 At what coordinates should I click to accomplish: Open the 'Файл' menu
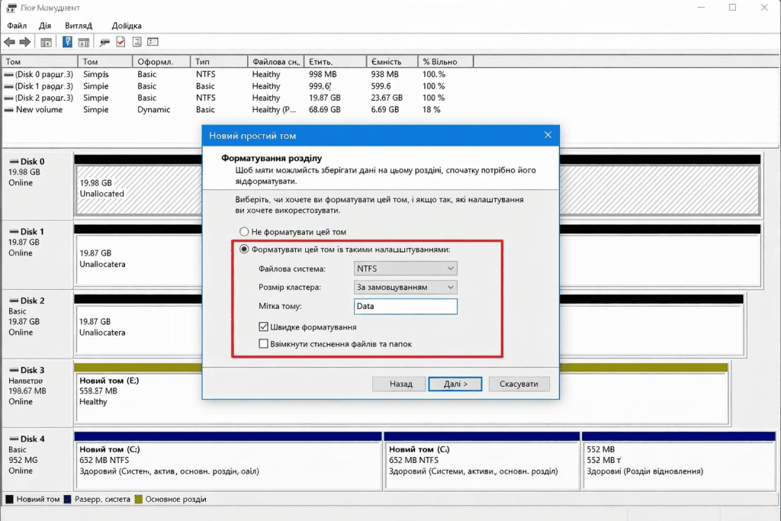[x=16, y=26]
